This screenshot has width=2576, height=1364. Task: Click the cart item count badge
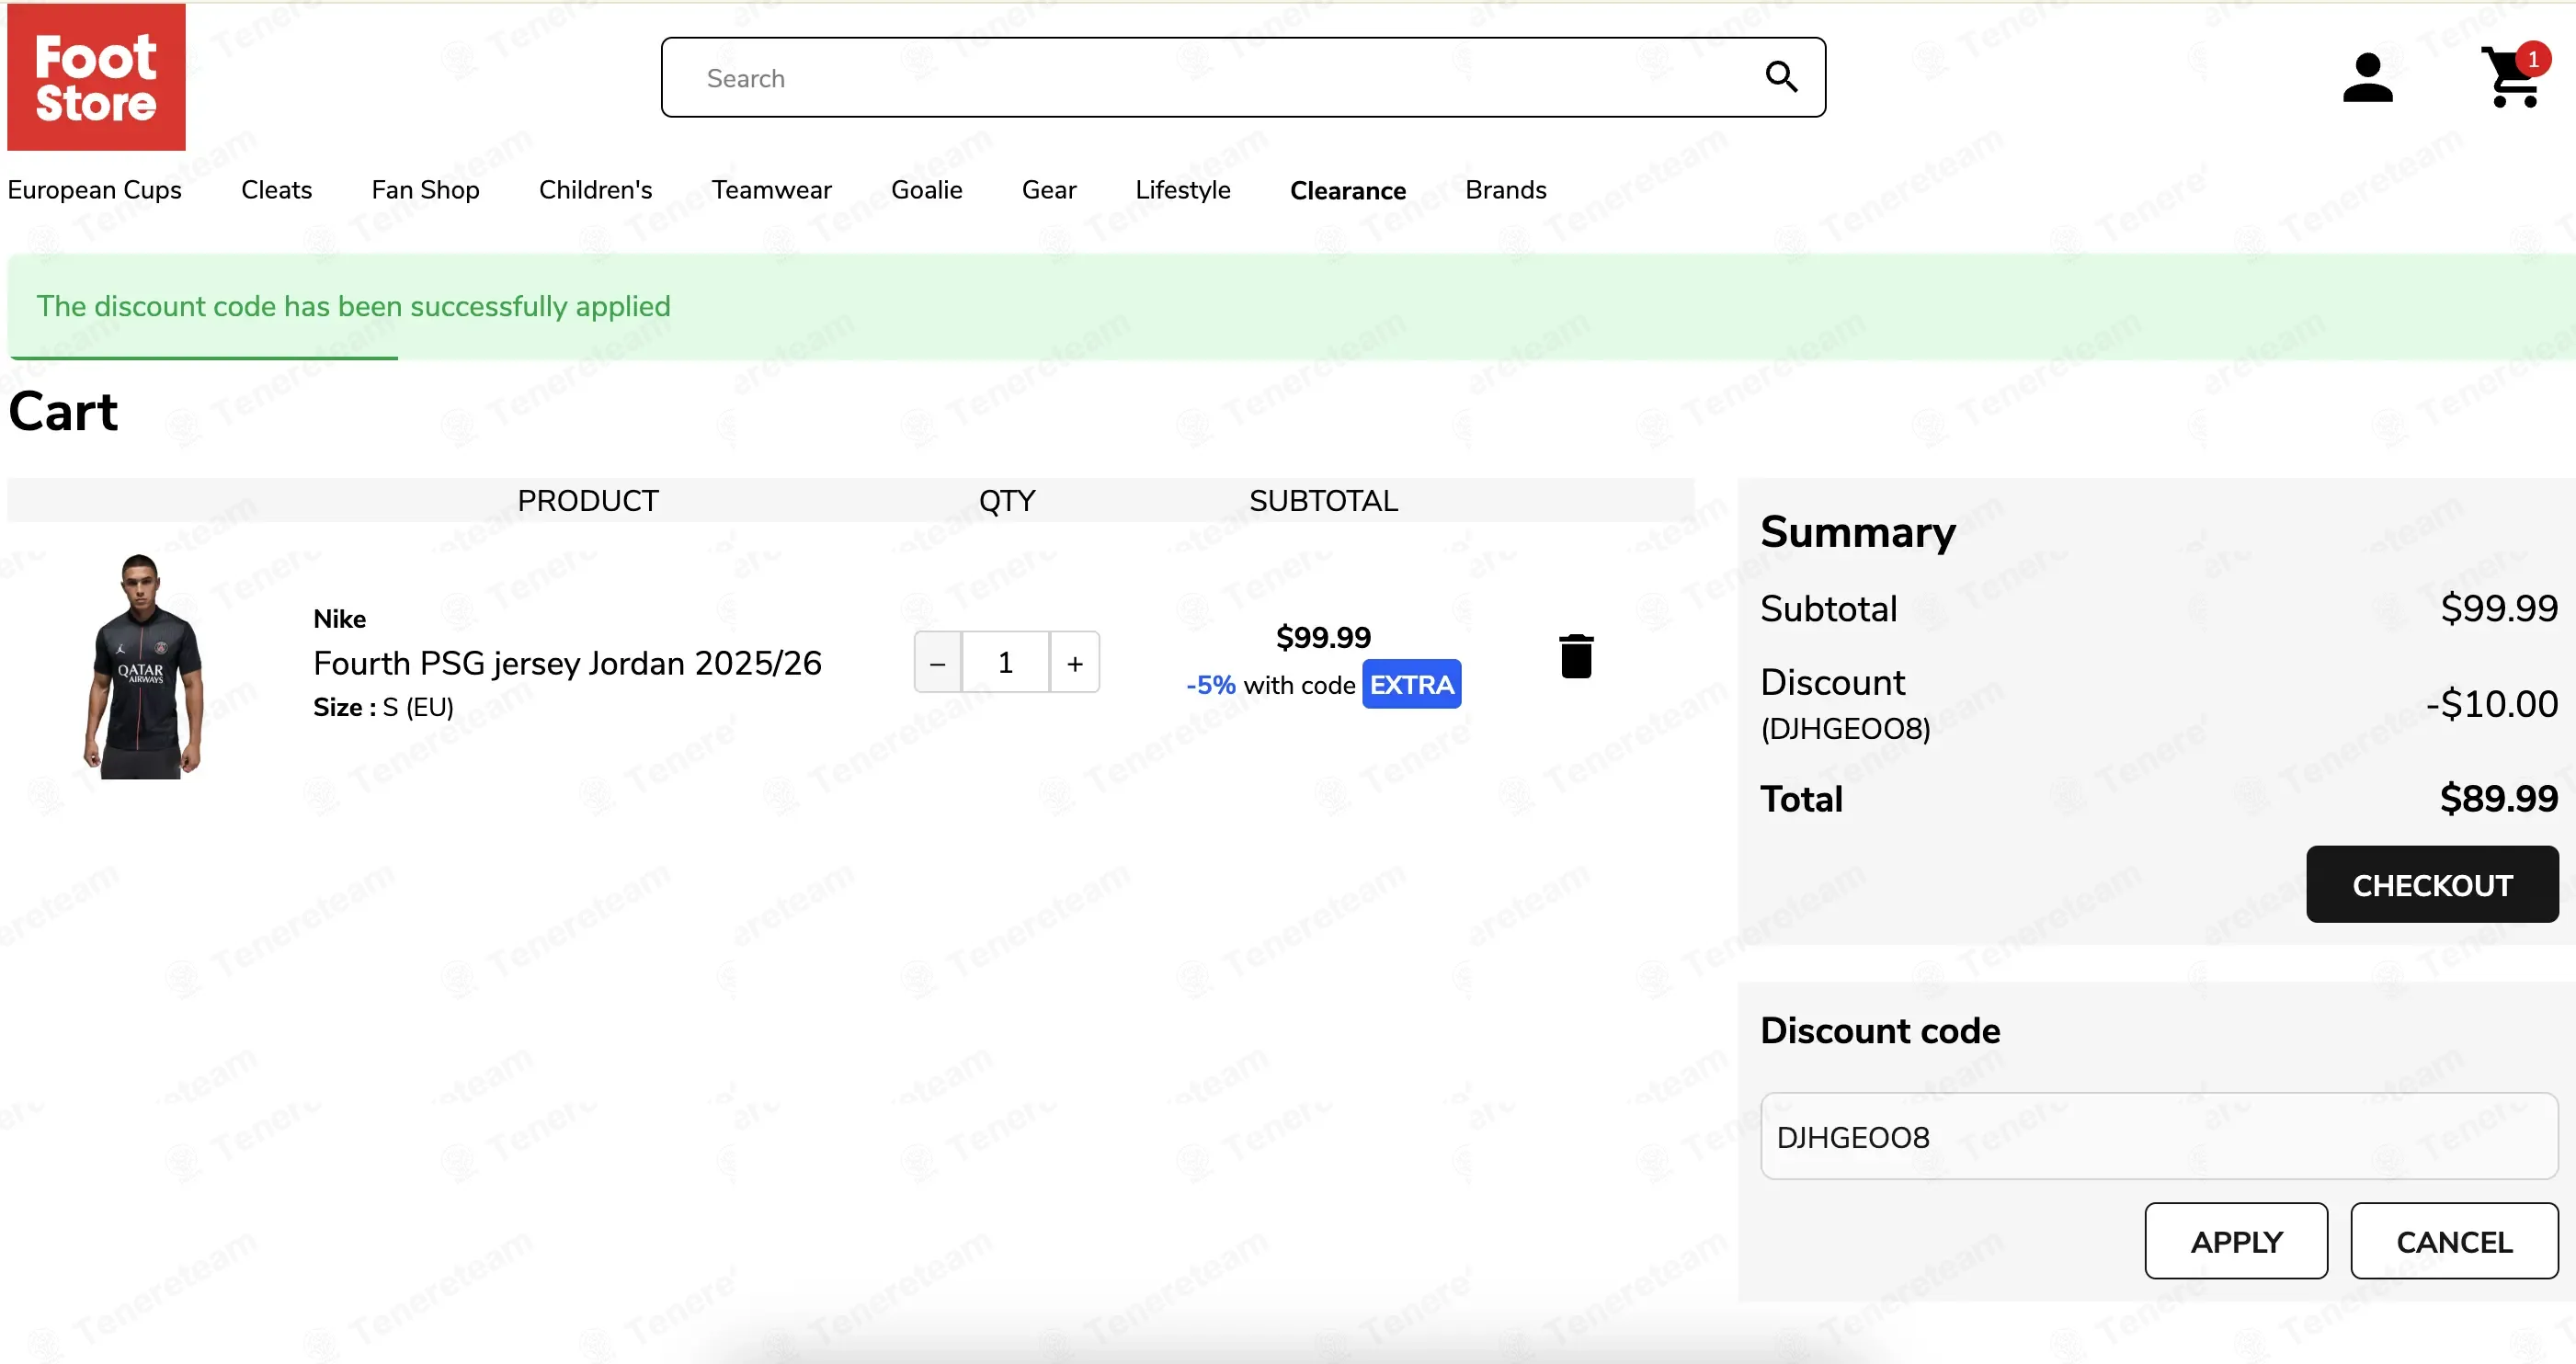(2533, 59)
